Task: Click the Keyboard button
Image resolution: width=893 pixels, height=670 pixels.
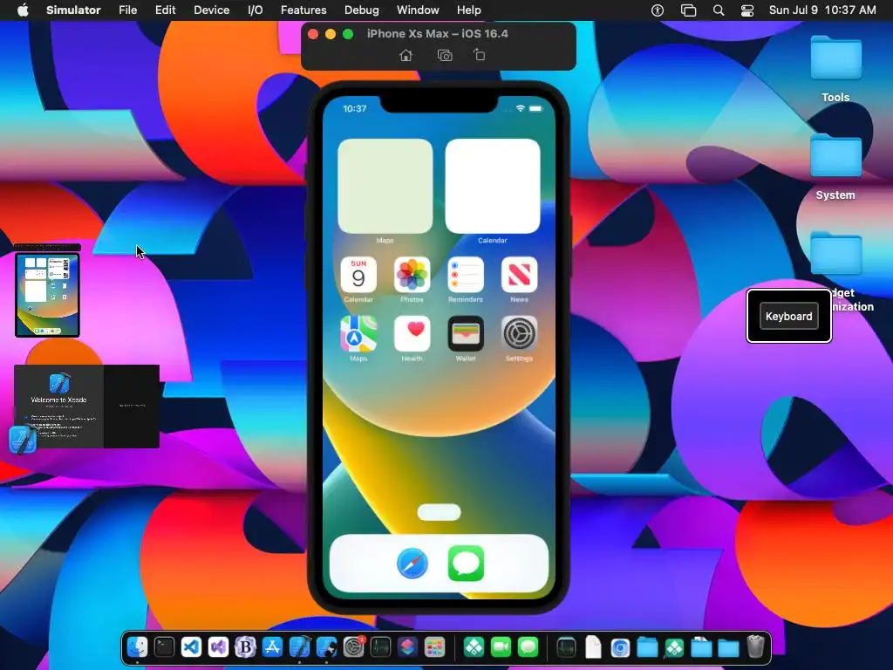Action: [x=788, y=316]
